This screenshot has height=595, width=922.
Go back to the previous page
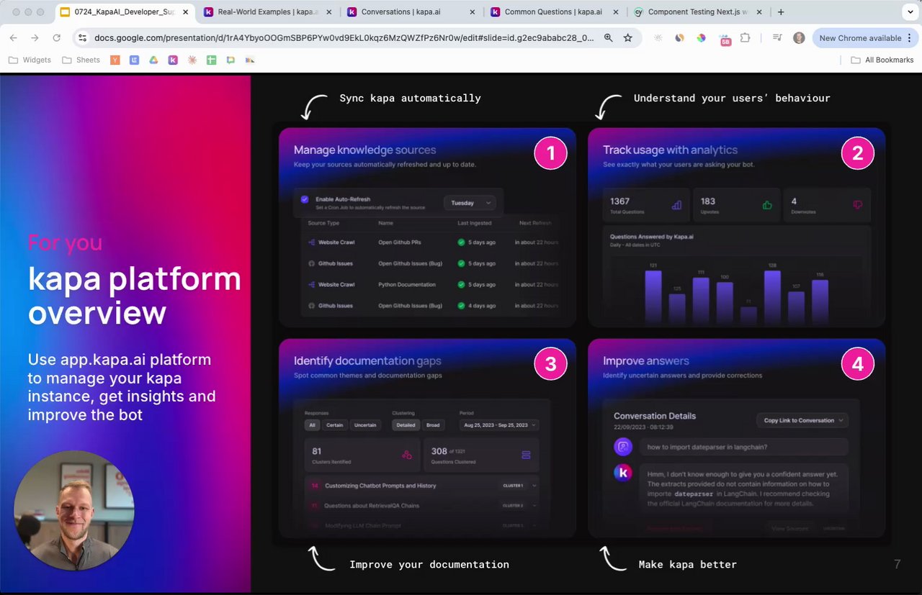(x=14, y=38)
